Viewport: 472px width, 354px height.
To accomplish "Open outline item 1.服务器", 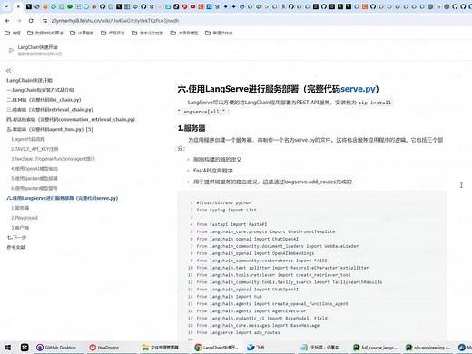I will [x=20, y=208].
